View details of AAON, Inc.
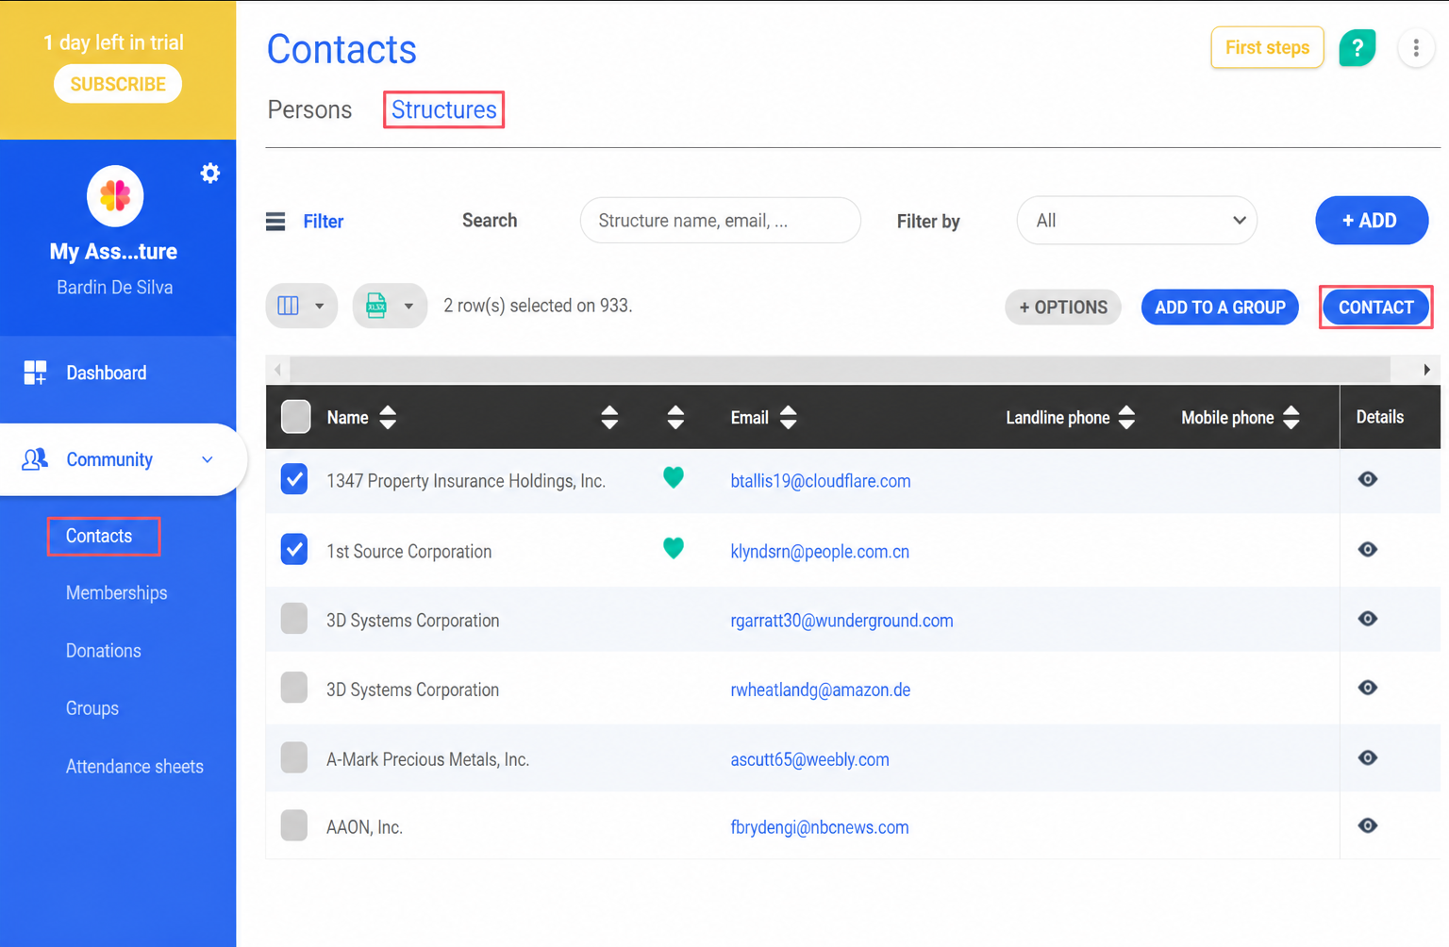1449x947 pixels. (x=1368, y=825)
